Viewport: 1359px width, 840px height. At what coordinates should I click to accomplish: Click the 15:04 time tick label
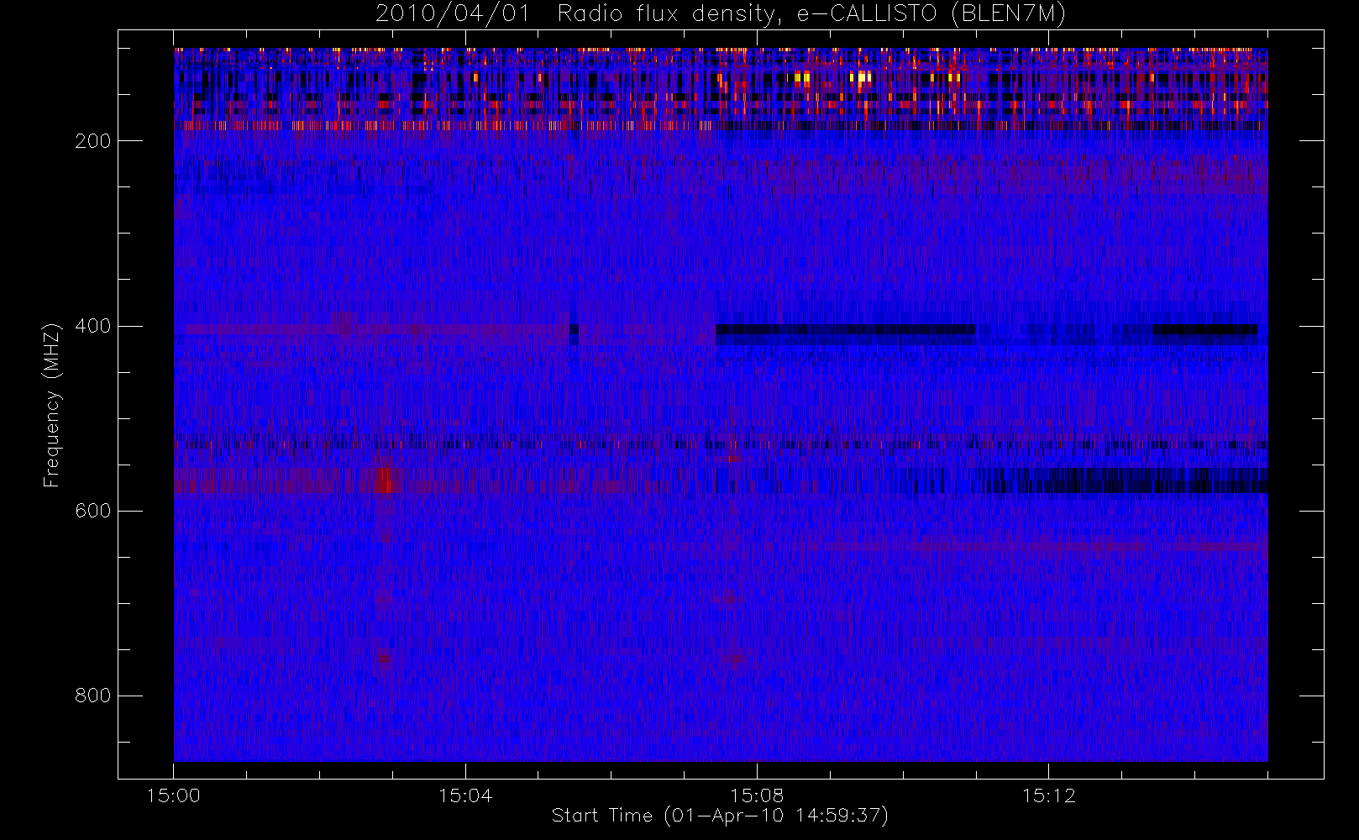[x=465, y=795]
